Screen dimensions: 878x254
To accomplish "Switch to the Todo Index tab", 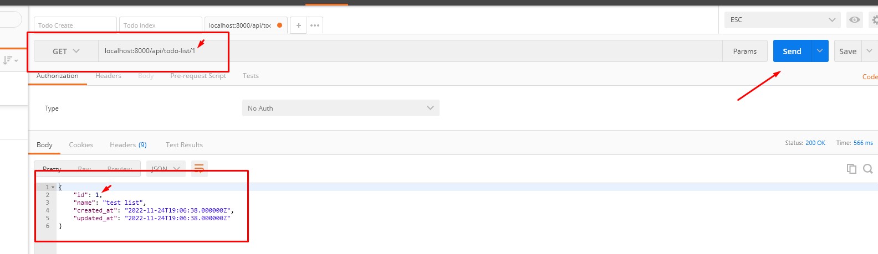I will click(160, 25).
